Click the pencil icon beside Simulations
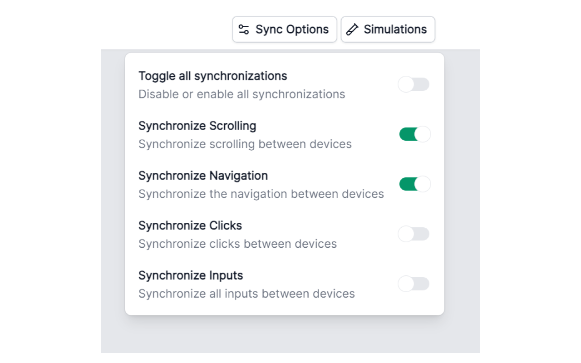 [353, 29]
